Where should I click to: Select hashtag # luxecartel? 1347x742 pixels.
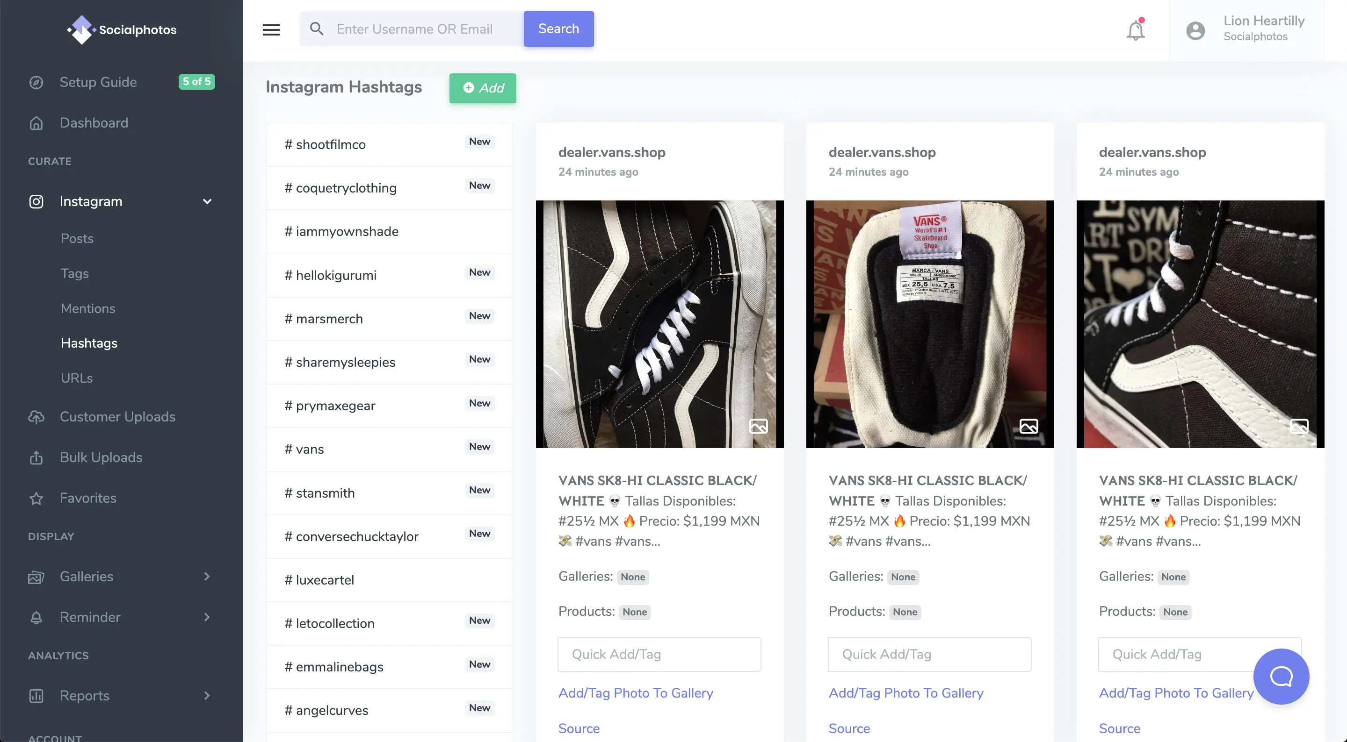point(390,580)
